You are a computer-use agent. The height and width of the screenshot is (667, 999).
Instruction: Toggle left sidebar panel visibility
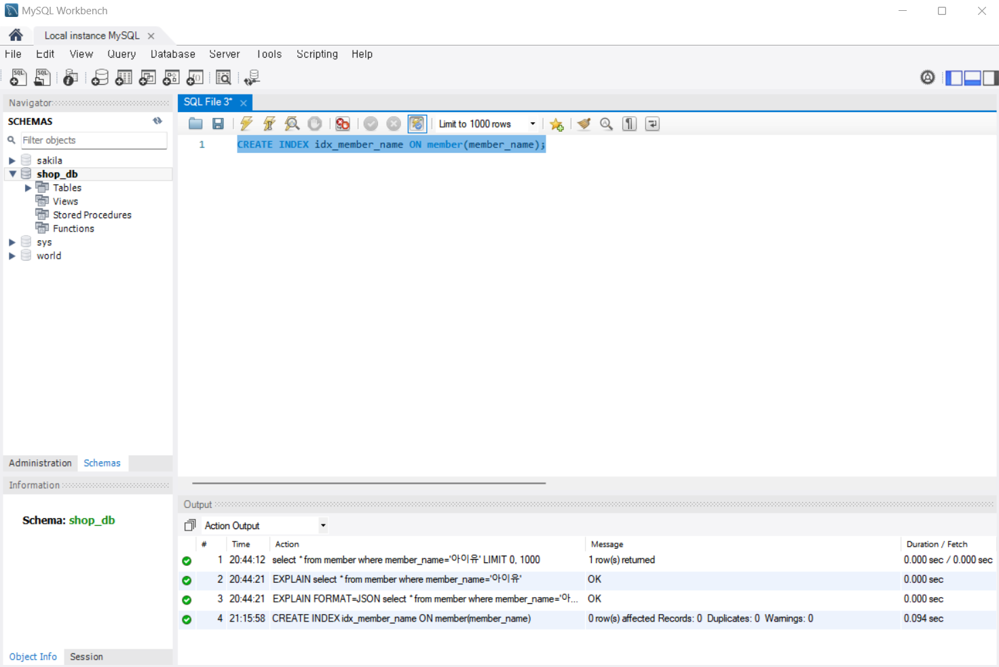(954, 78)
